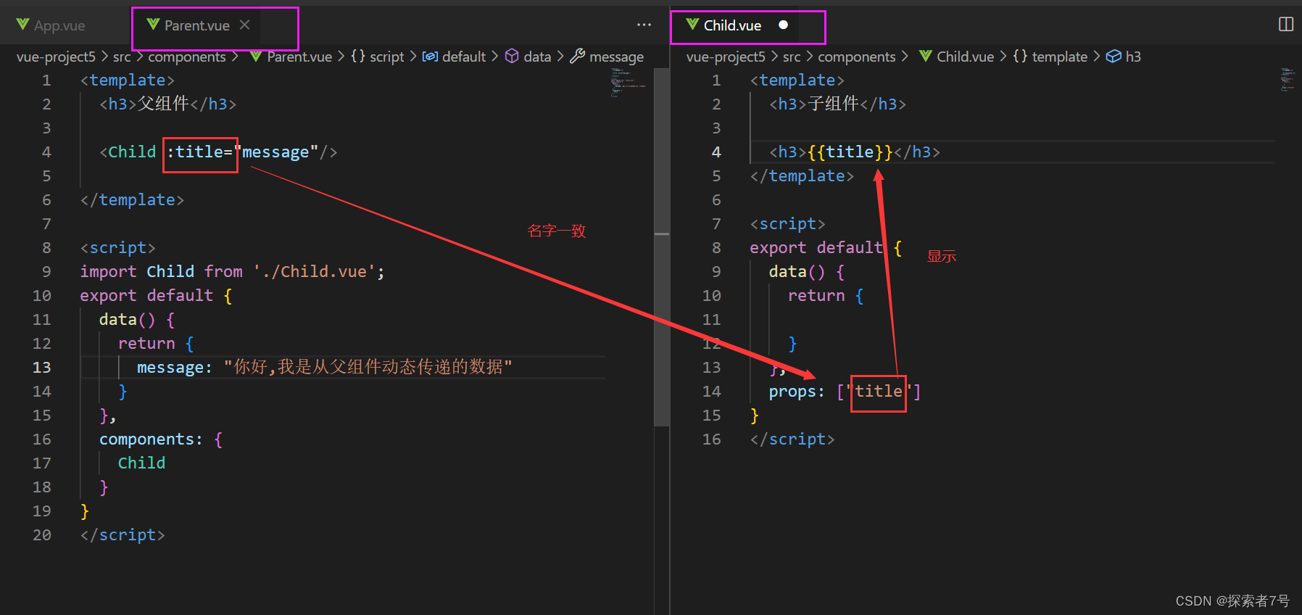Click closing '</script>' tag in Parent.vue
The height and width of the screenshot is (615, 1302).
pos(123,534)
